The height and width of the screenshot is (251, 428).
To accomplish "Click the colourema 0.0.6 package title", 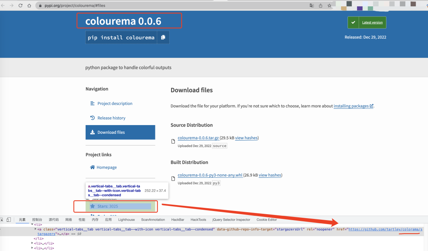I will (123, 21).
